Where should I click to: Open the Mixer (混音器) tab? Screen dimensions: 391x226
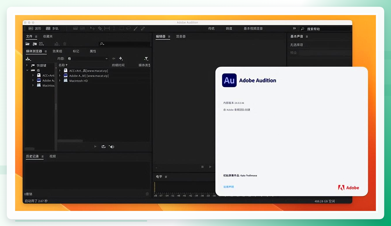pos(181,37)
